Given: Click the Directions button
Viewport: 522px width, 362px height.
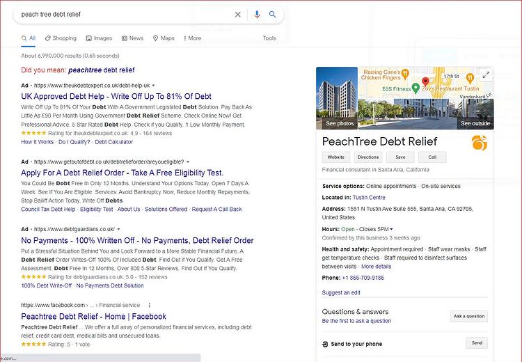Looking at the screenshot, I should coord(368,157).
